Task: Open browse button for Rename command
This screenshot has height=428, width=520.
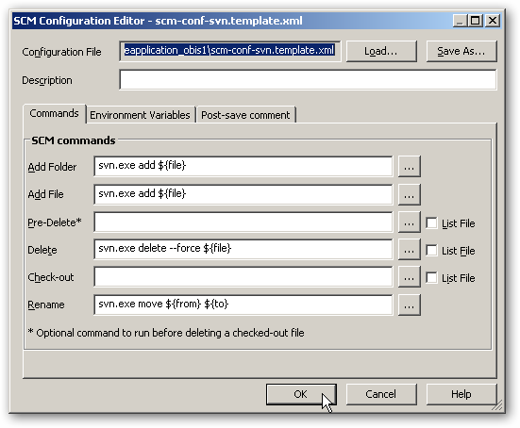Action: point(409,305)
